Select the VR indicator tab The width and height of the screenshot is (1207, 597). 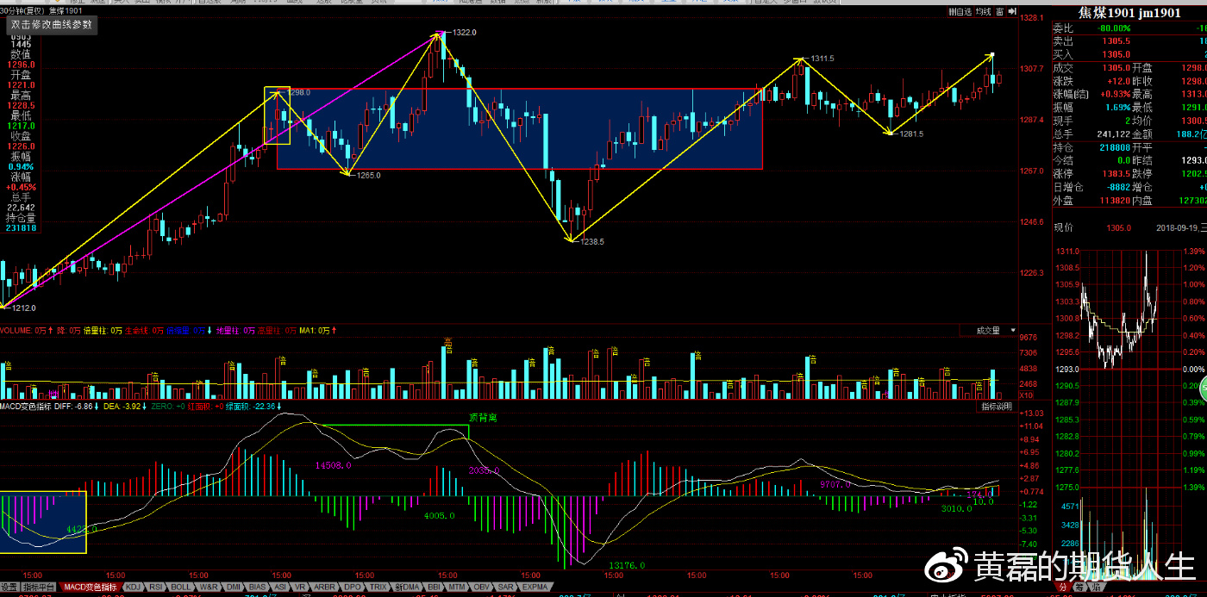[x=300, y=588]
